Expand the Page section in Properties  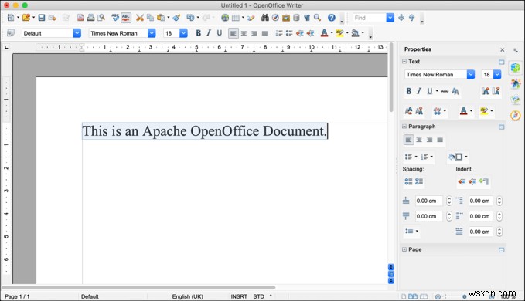(x=404, y=249)
